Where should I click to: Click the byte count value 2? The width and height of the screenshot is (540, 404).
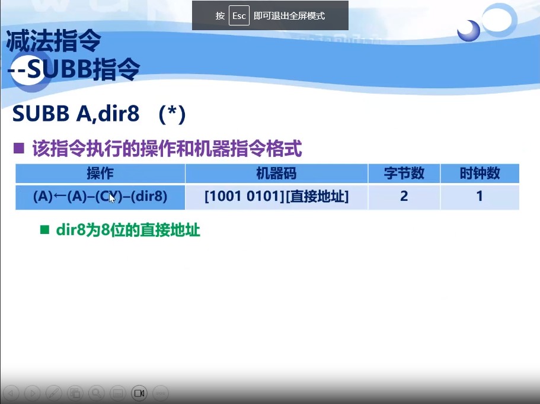click(x=404, y=197)
